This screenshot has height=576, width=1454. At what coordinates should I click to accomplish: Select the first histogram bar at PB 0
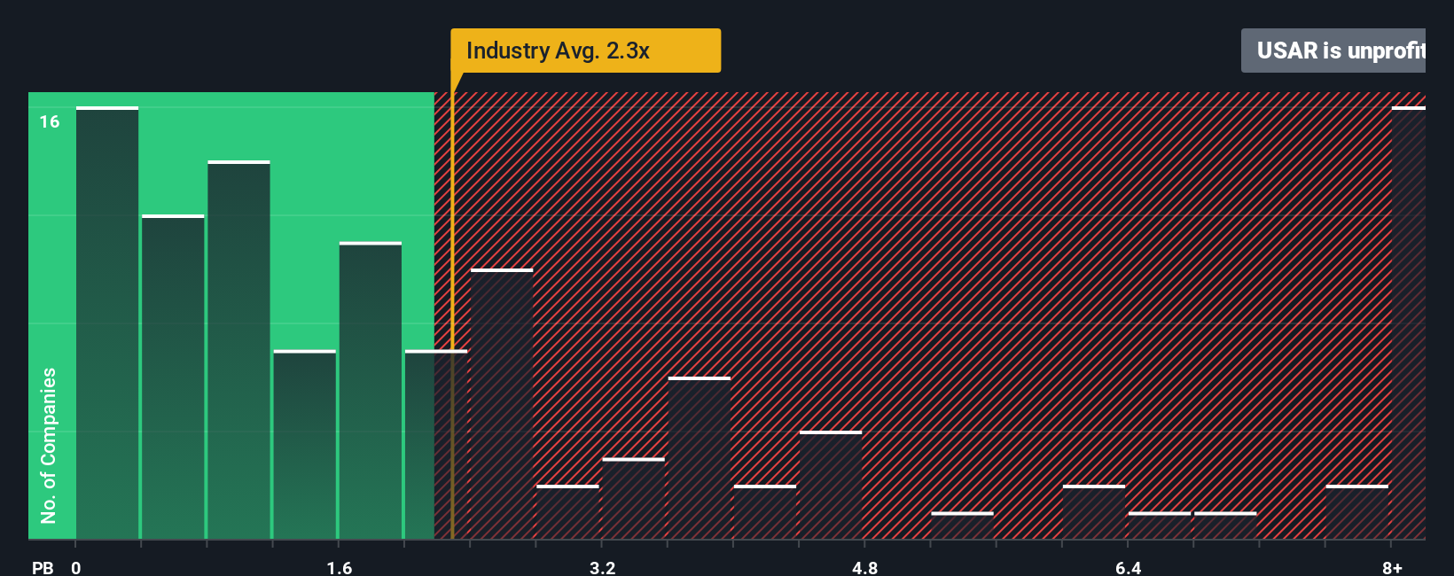[x=107, y=323]
